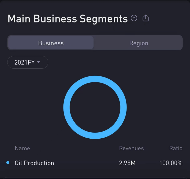Screen dimensions: 190x179
Task: Click the share icon beside the title
Action: [x=146, y=18]
